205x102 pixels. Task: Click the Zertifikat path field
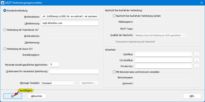pos(163,54)
